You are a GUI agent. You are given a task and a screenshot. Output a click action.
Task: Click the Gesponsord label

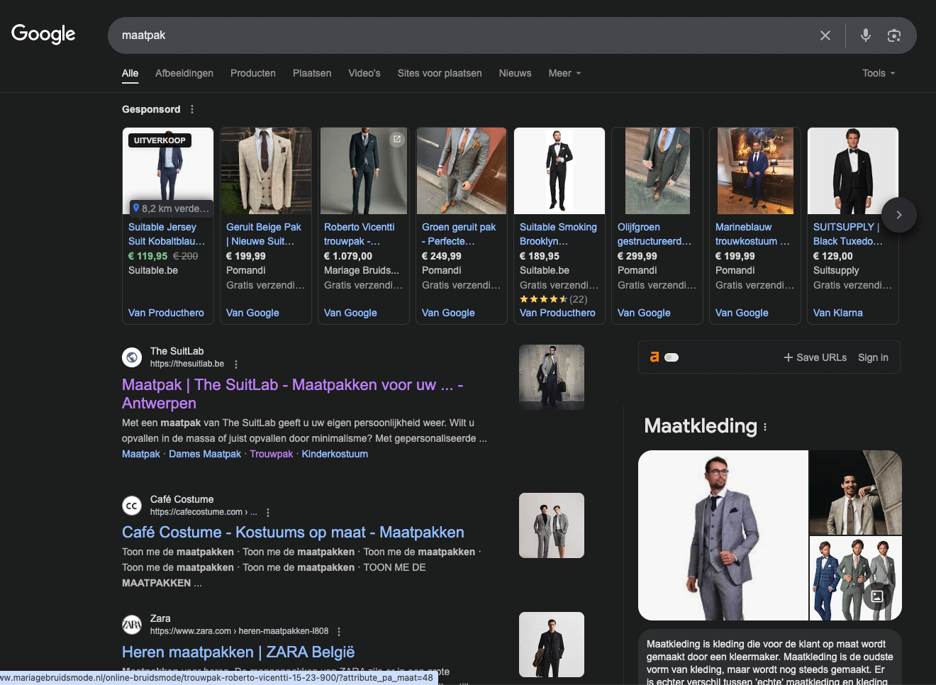tap(151, 109)
